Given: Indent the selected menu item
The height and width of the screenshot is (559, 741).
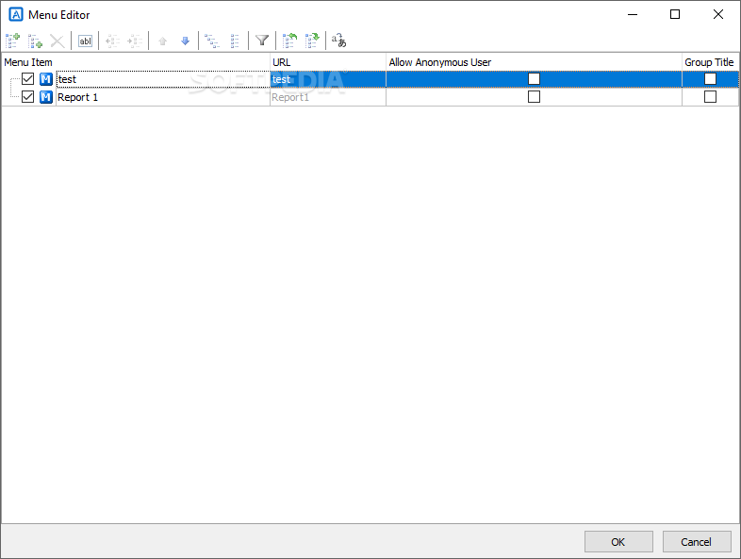Looking at the screenshot, I should click(135, 41).
